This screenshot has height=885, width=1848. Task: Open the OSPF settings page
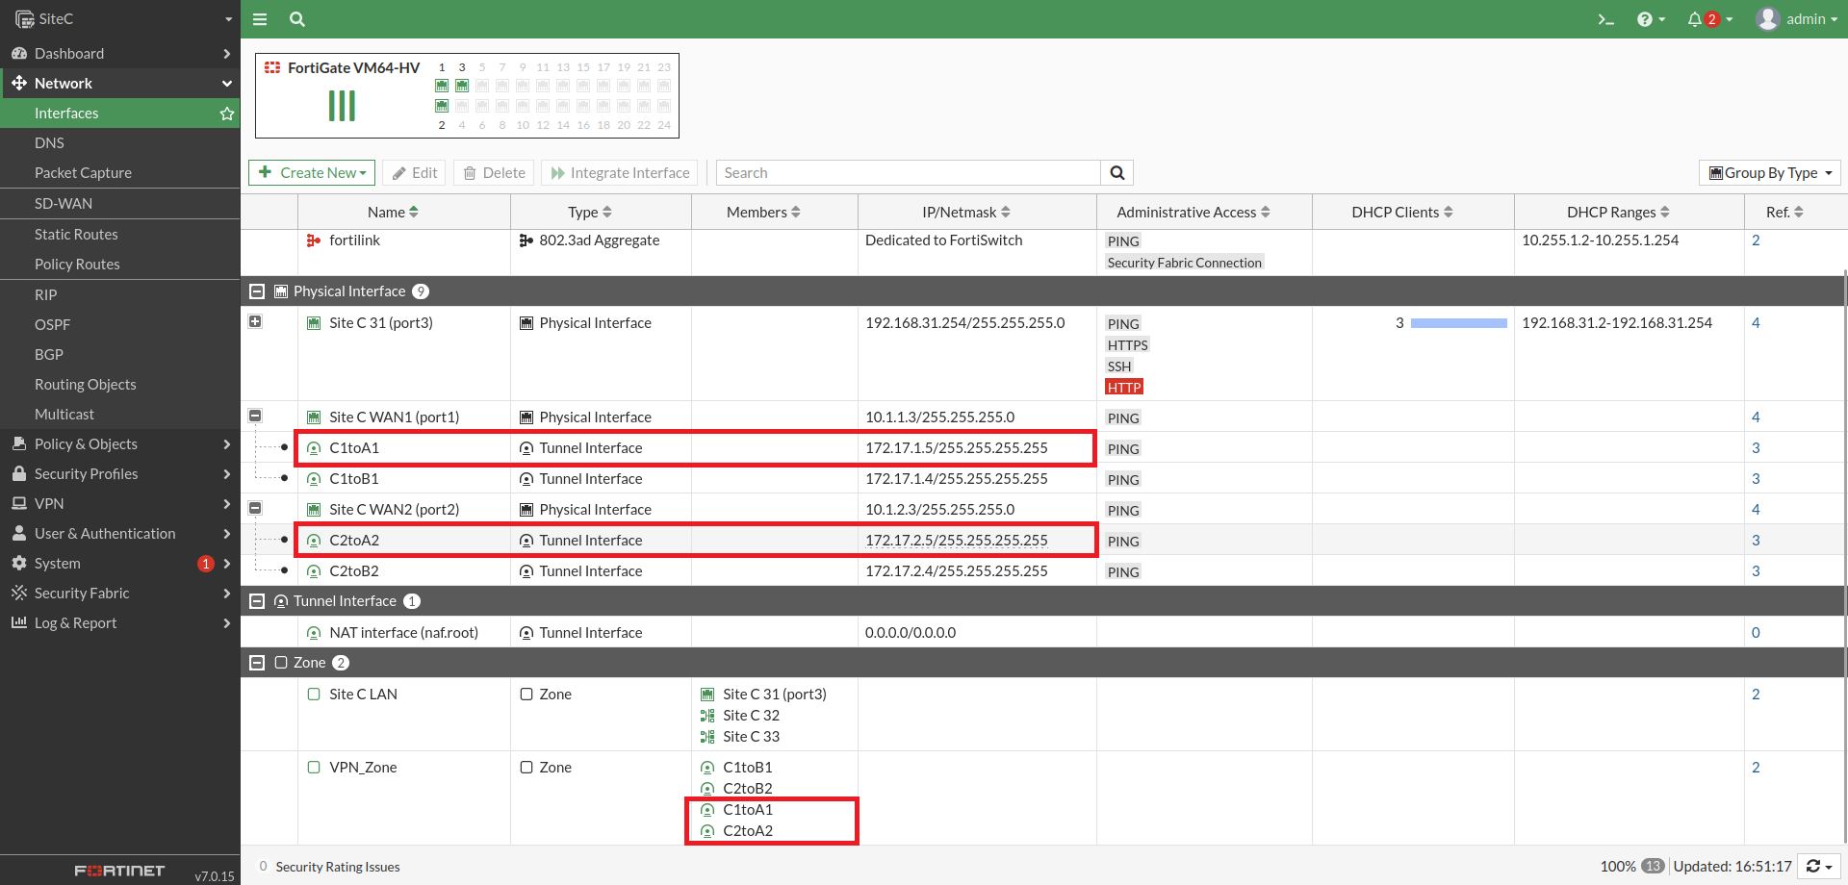coord(120,325)
